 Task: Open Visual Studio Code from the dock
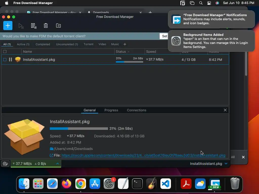tap(166, 184)
